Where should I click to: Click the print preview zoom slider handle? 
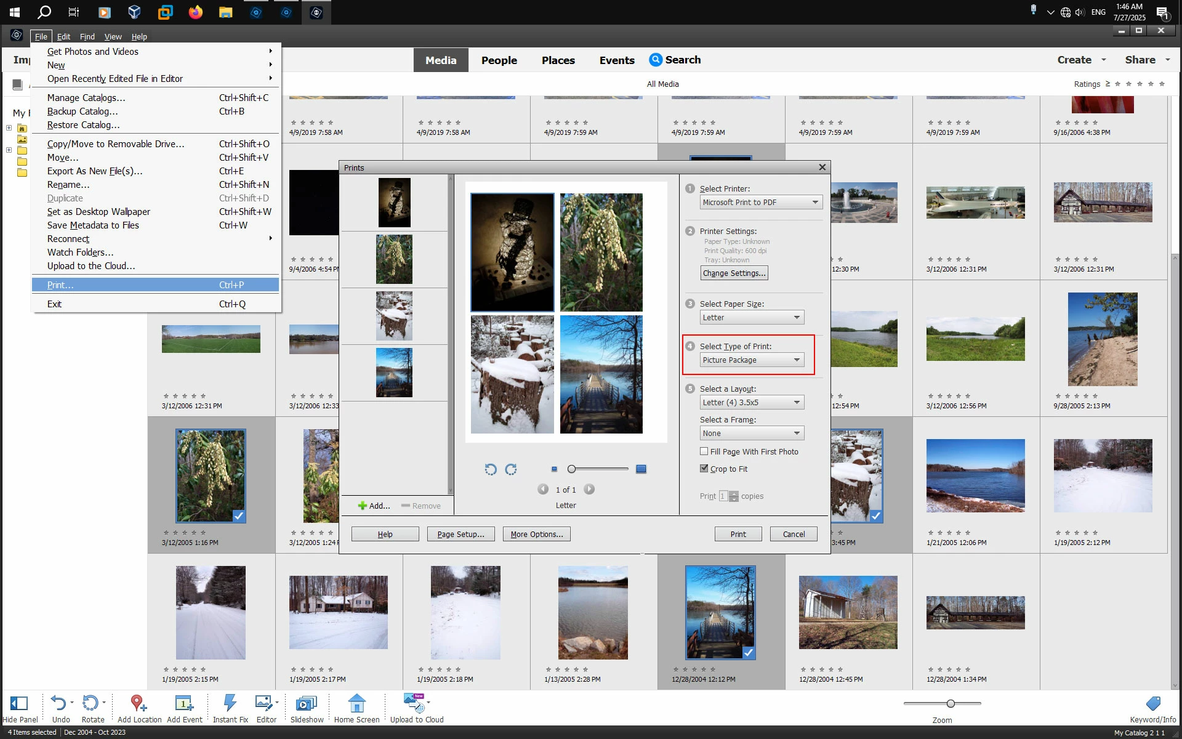click(x=571, y=469)
